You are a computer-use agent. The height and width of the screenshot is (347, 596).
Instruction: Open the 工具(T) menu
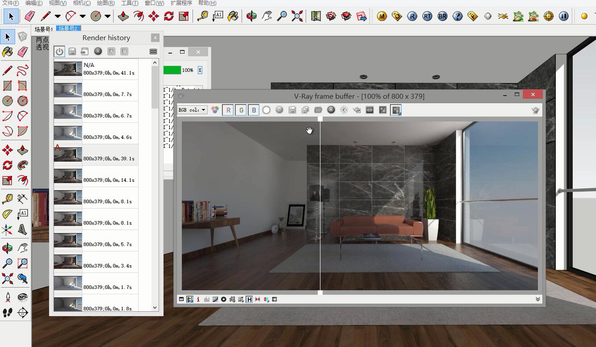click(x=130, y=3)
